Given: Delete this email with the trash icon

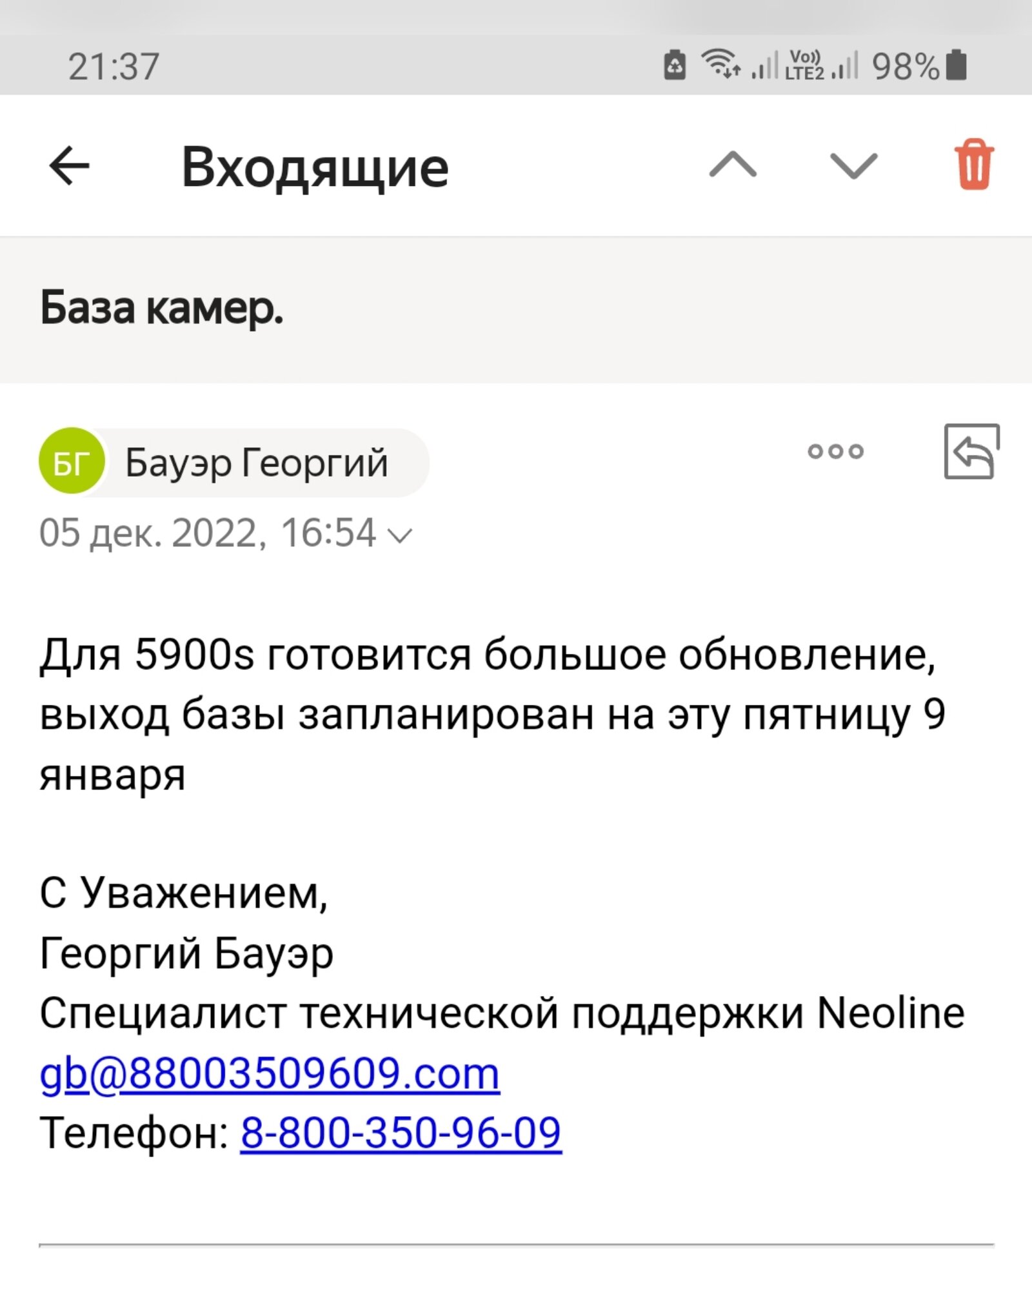Looking at the screenshot, I should (974, 165).
